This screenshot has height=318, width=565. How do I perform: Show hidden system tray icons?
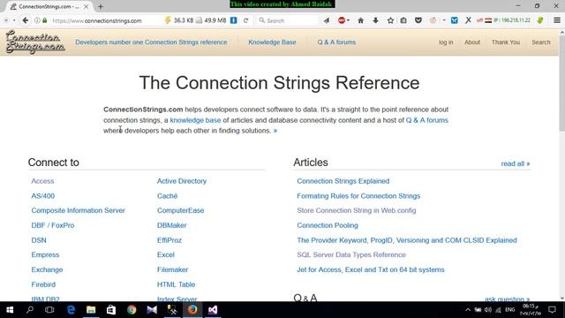tap(468, 310)
